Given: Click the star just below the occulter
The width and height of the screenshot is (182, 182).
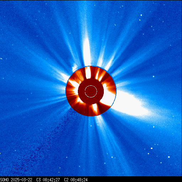Looking at the screenshot, I should (x=91, y=126).
